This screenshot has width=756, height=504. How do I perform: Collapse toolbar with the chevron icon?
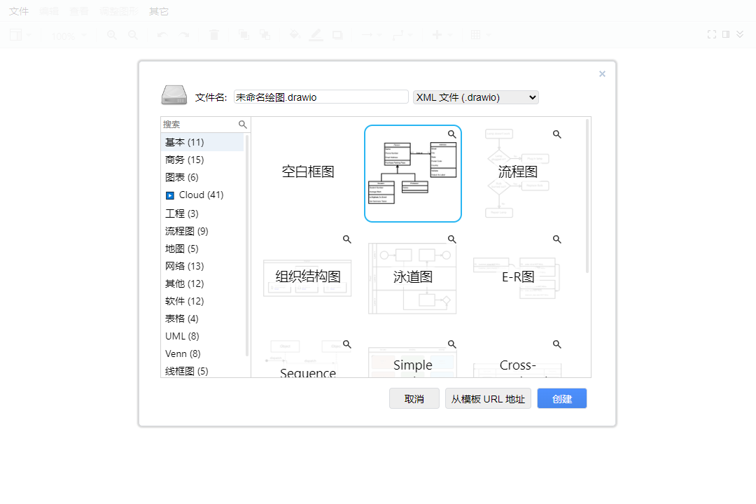point(740,34)
